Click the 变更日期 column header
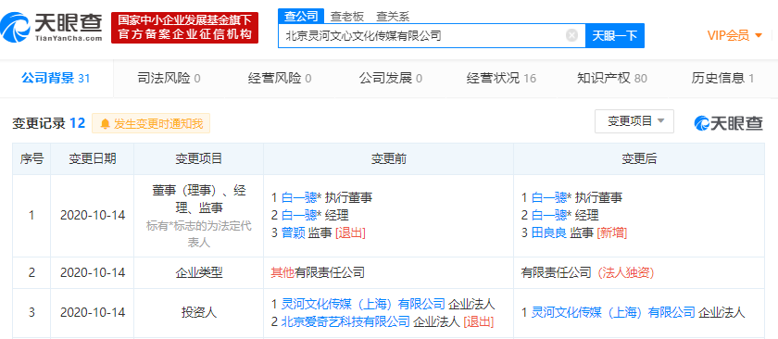 [93, 158]
